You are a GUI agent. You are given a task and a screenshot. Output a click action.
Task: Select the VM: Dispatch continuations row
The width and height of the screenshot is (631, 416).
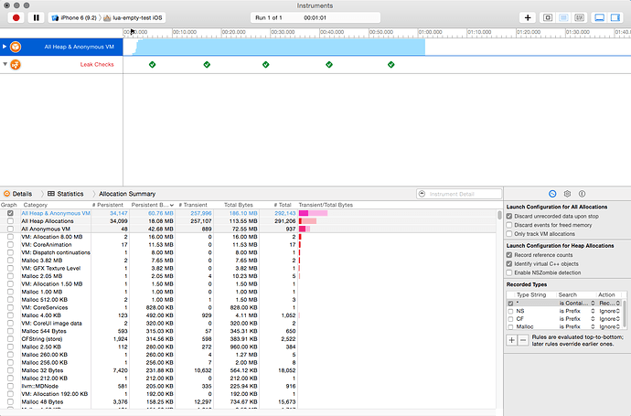248,252
